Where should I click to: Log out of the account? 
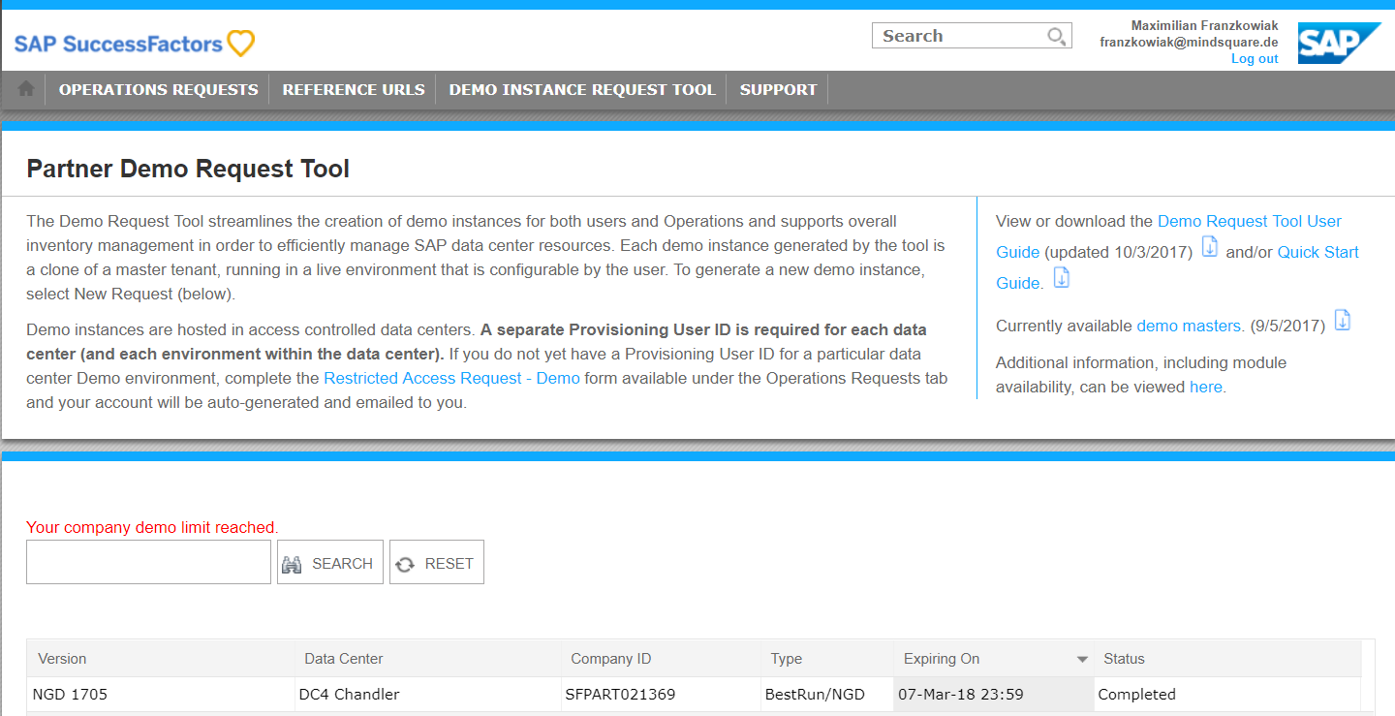(1255, 59)
